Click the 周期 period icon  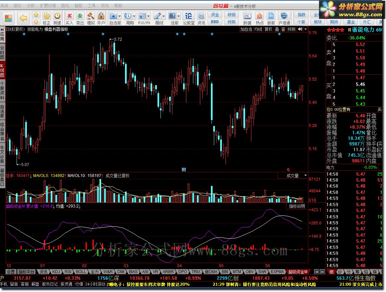128,16
